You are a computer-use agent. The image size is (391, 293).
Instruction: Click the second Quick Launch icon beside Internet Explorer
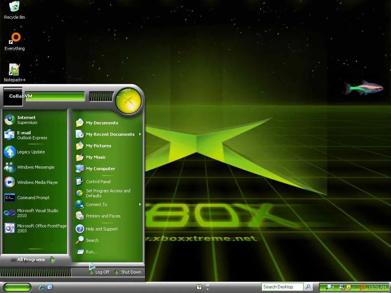(x=50, y=287)
